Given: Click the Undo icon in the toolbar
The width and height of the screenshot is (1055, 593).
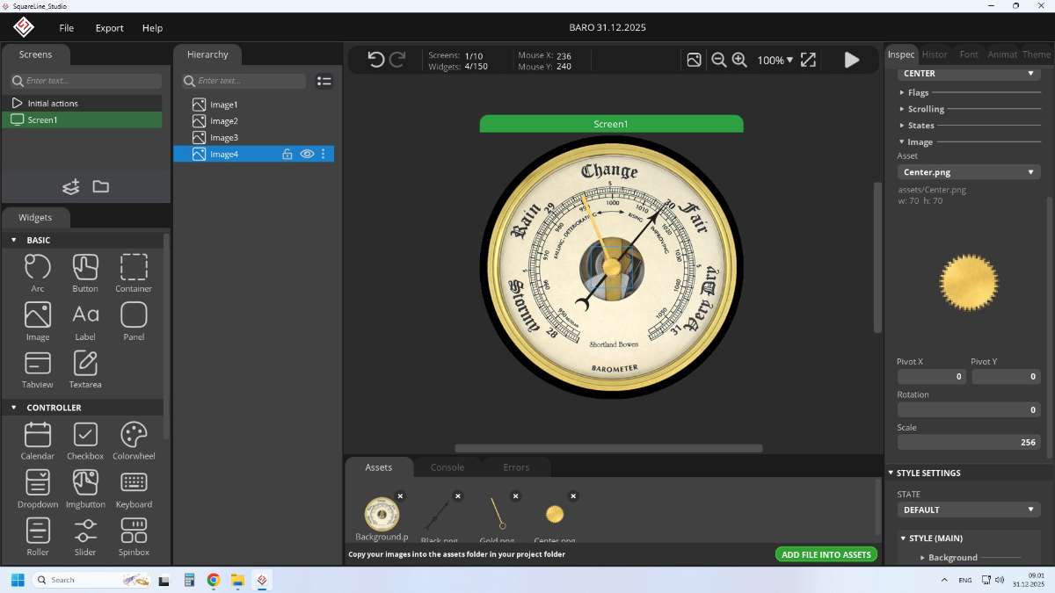Looking at the screenshot, I should coord(376,60).
